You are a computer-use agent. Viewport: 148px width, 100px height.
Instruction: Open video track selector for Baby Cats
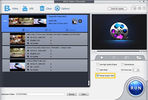[51, 38]
